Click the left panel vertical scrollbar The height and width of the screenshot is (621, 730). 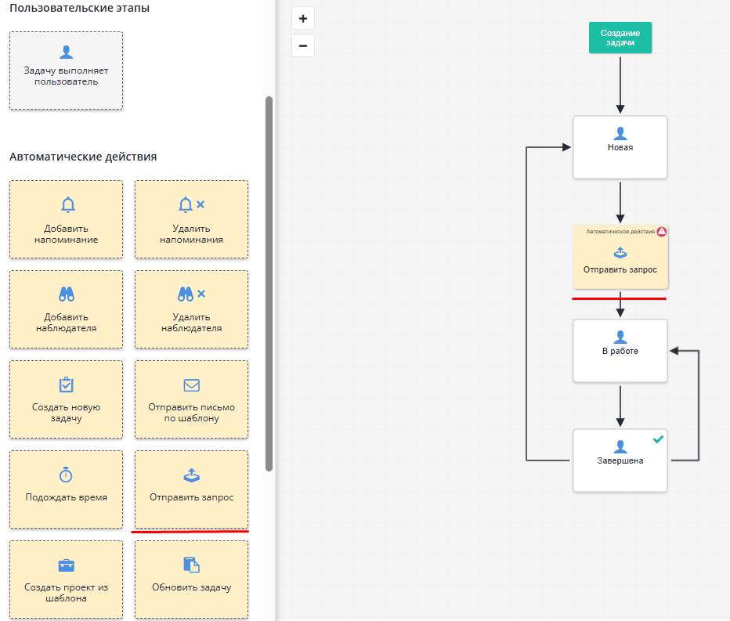(x=269, y=282)
